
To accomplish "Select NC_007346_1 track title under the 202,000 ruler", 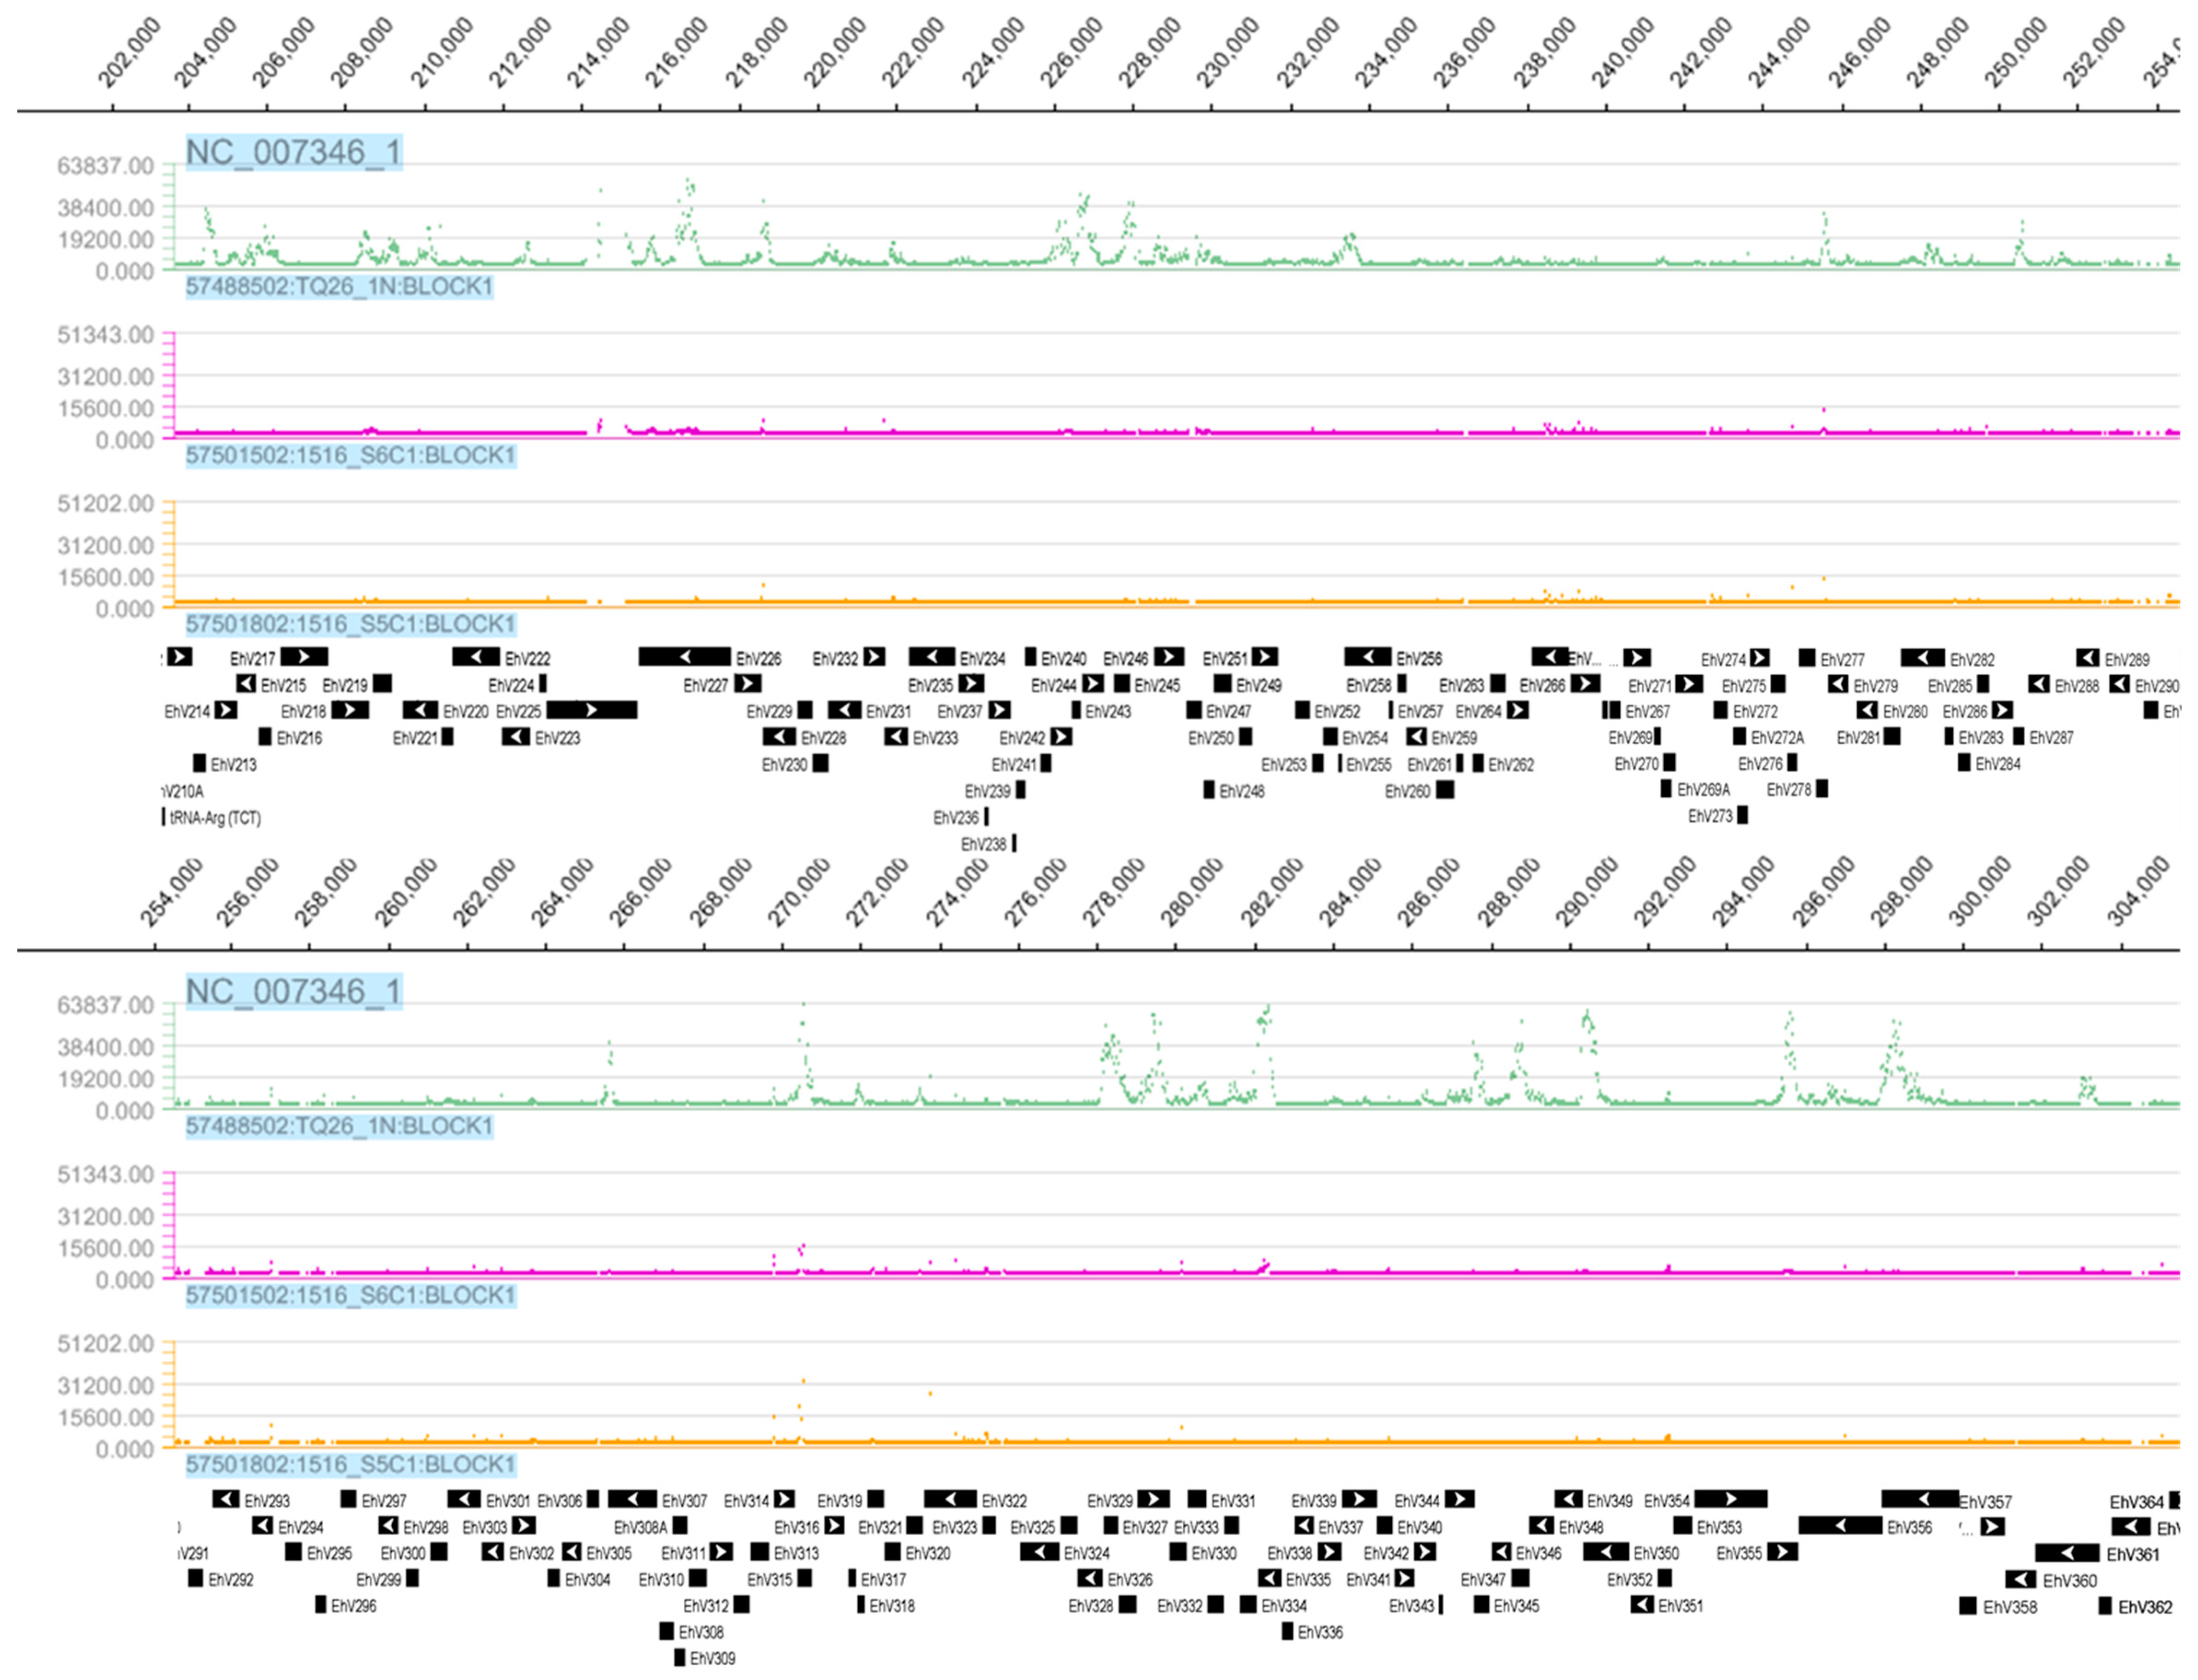I will click(294, 152).
